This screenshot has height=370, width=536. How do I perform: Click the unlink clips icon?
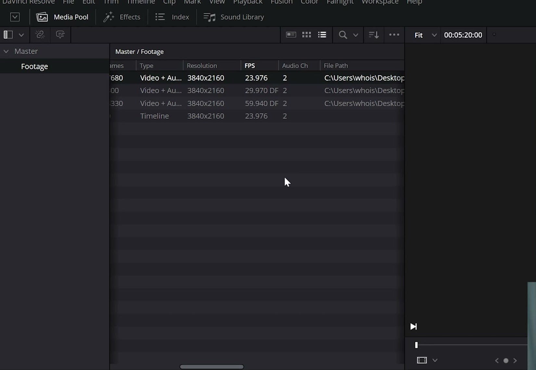click(x=40, y=34)
